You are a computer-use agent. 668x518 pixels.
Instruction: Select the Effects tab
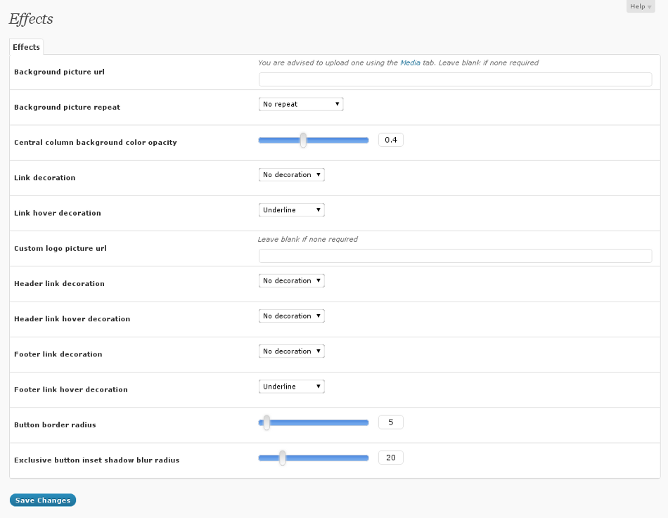tap(27, 47)
